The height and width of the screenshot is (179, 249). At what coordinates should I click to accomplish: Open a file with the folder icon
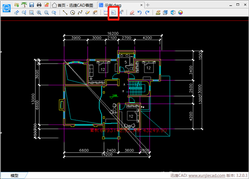pos(16,5)
